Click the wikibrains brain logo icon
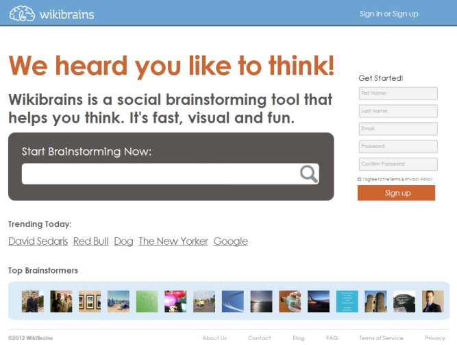Image resolution: width=457 pixels, height=345 pixels. point(23,13)
